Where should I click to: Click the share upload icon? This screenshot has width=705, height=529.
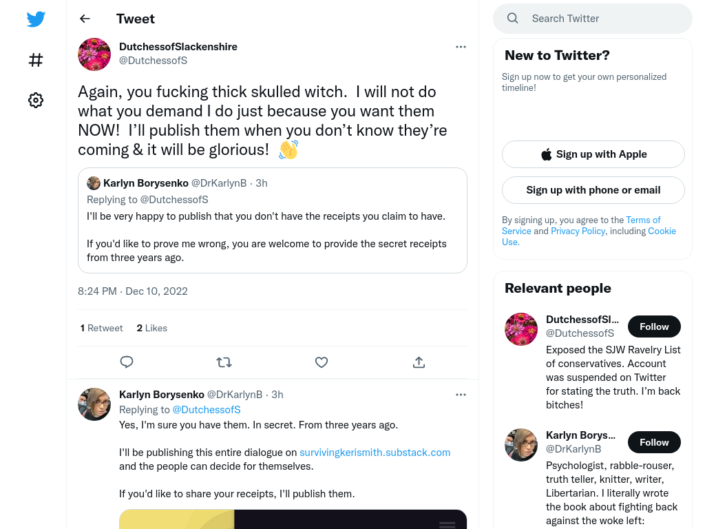[x=419, y=362]
